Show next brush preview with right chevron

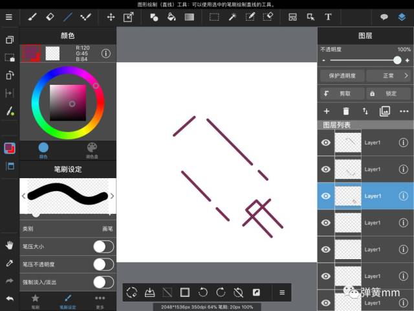click(112, 196)
